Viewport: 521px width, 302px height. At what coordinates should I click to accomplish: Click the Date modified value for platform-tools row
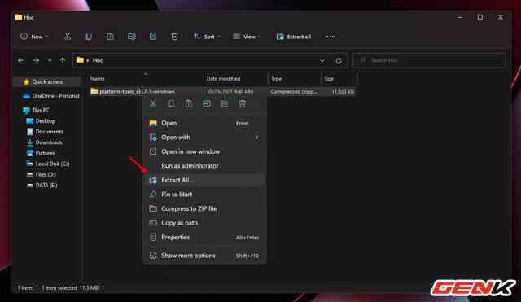coord(230,91)
